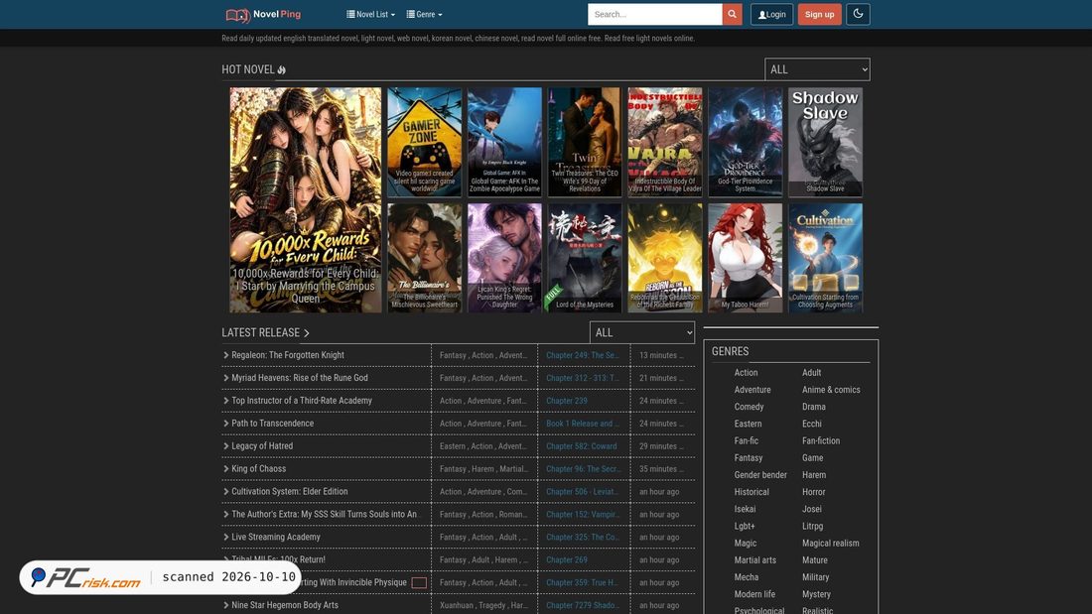Select the Adult genre
Viewport: 1092px width, 614px height.
[x=811, y=372]
